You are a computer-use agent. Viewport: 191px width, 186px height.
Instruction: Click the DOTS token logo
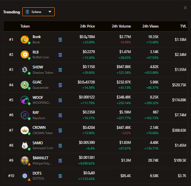[25, 176]
